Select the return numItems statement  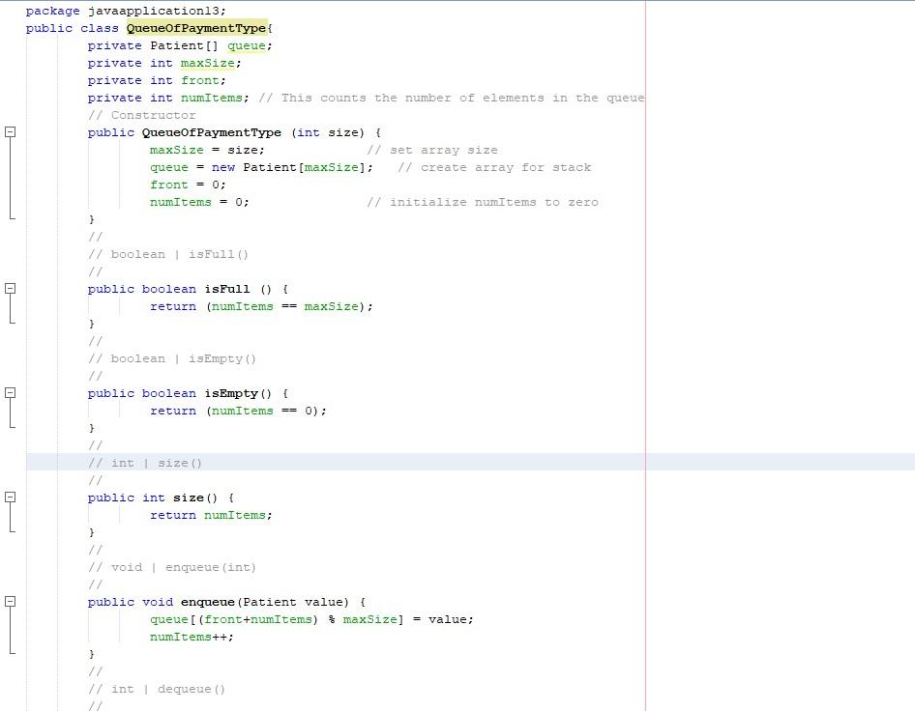(x=211, y=515)
